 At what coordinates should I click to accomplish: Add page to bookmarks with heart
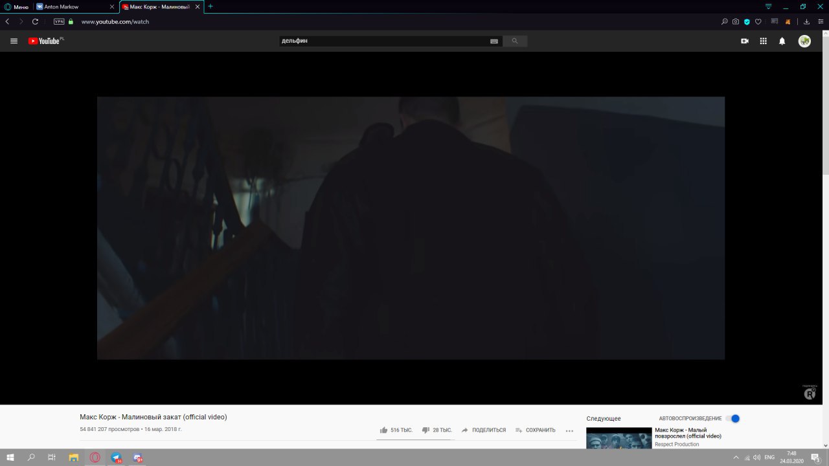coord(758,21)
